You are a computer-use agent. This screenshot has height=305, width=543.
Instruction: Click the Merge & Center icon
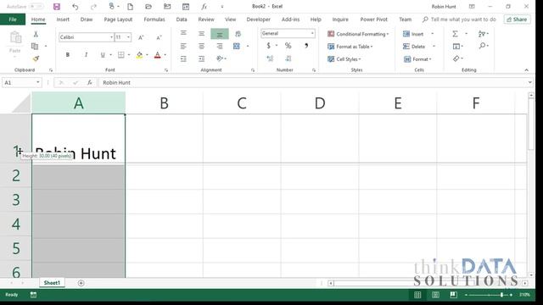pyautogui.click(x=237, y=46)
